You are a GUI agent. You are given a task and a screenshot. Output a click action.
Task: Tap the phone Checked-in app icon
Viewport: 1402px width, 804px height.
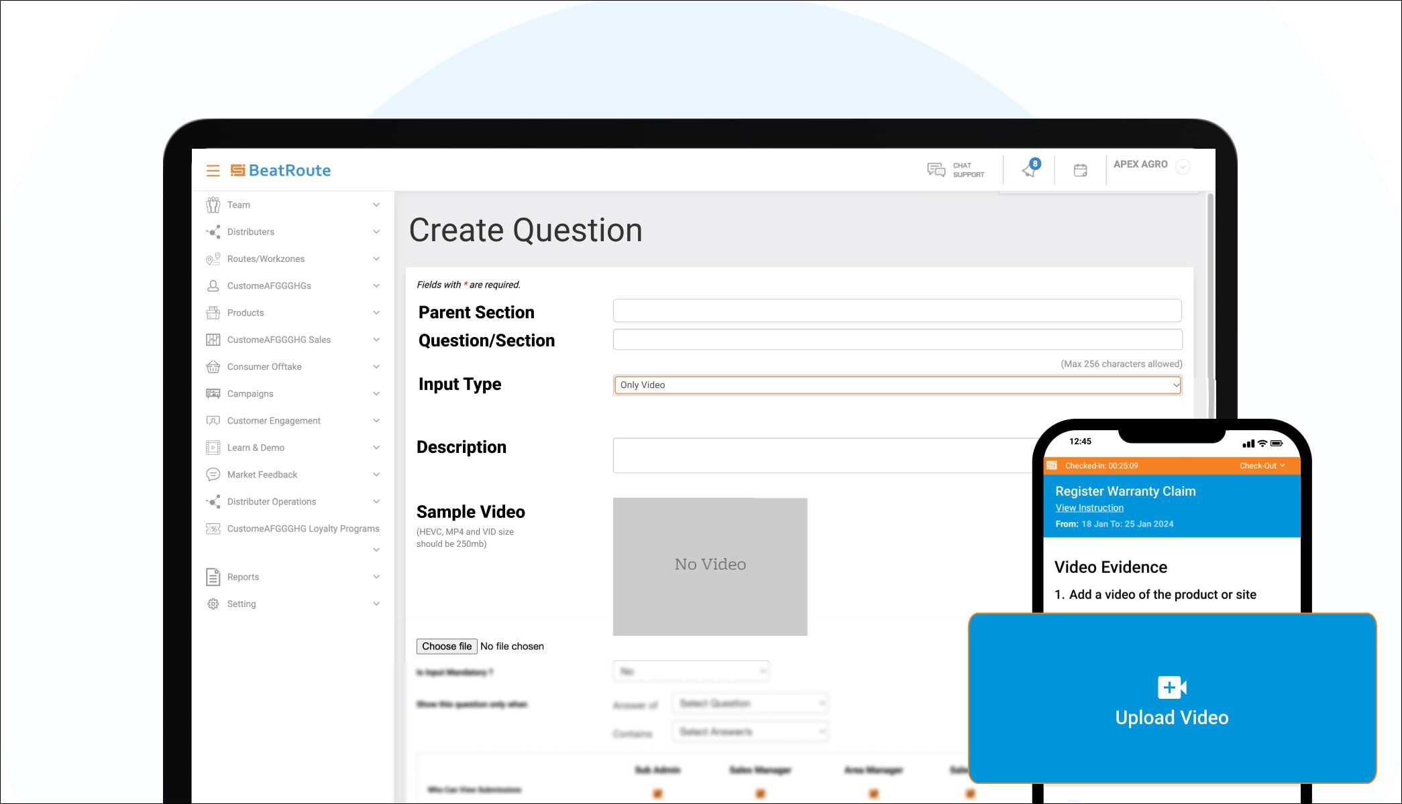point(1052,465)
